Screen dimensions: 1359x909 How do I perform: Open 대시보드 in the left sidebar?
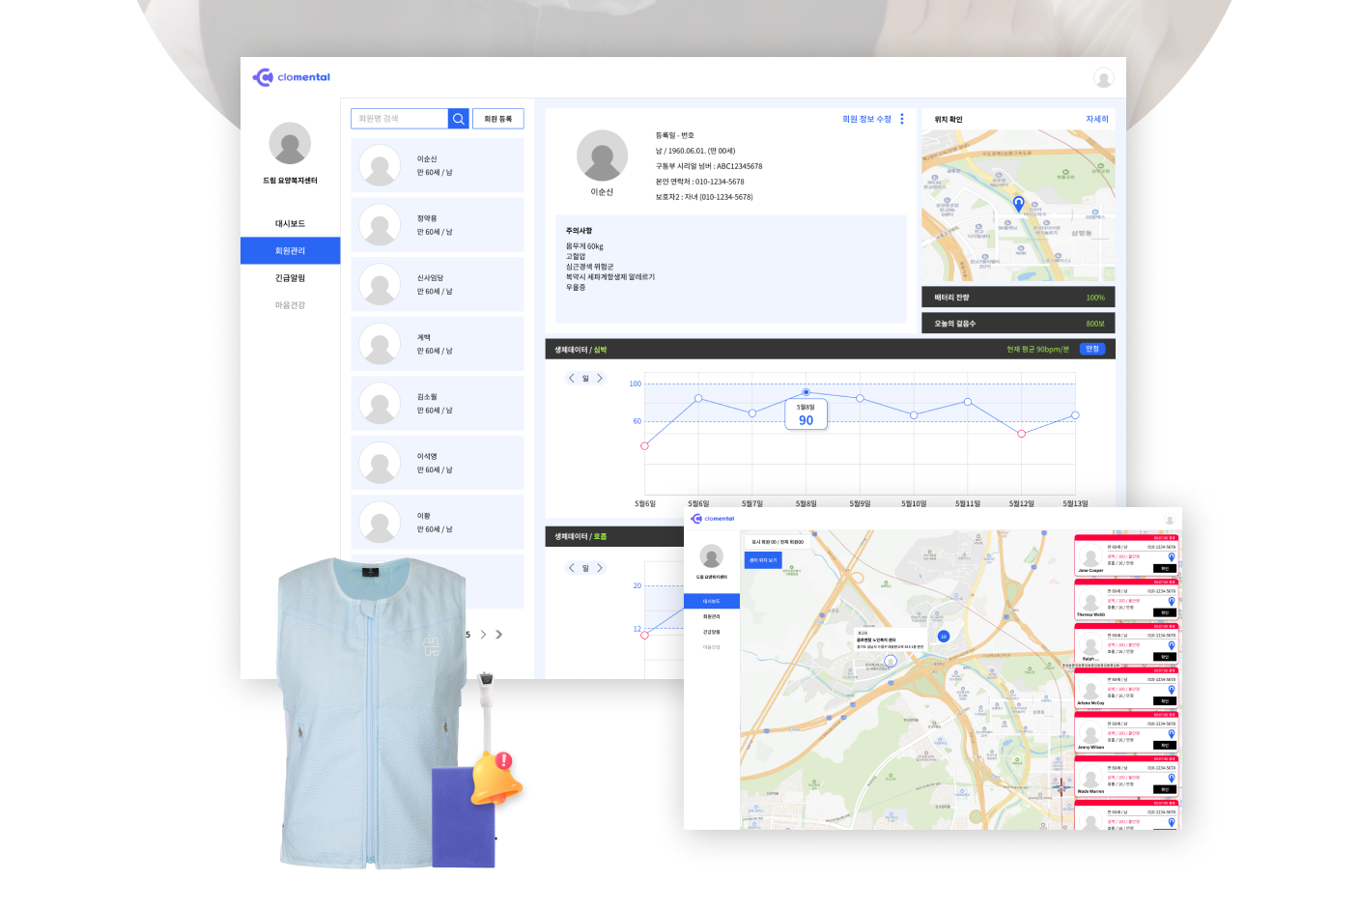[290, 224]
